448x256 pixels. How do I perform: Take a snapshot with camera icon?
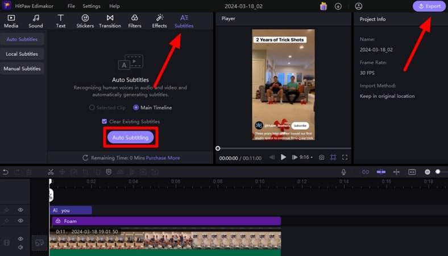click(322, 157)
